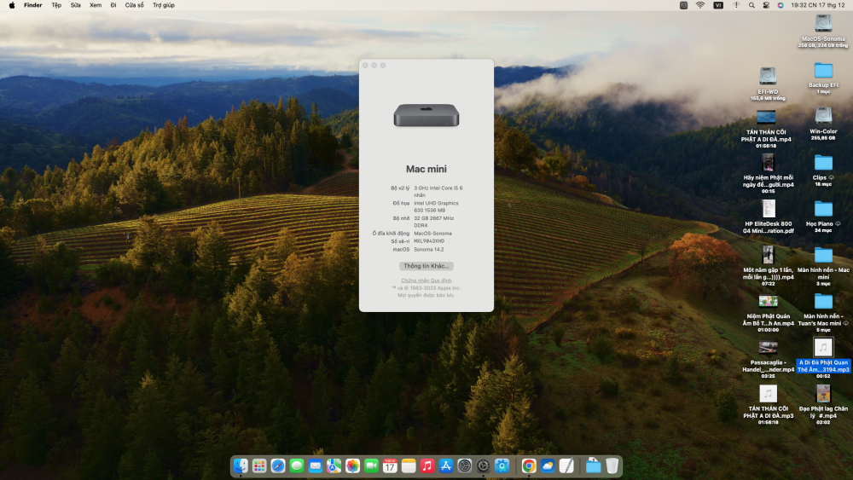Image resolution: width=853 pixels, height=480 pixels.
Task: Select Học Piano folder on desktop
Action: coord(823,217)
